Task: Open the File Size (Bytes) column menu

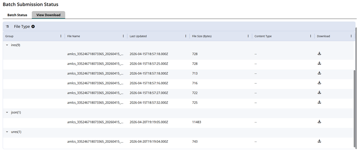Action: coord(248,36)
